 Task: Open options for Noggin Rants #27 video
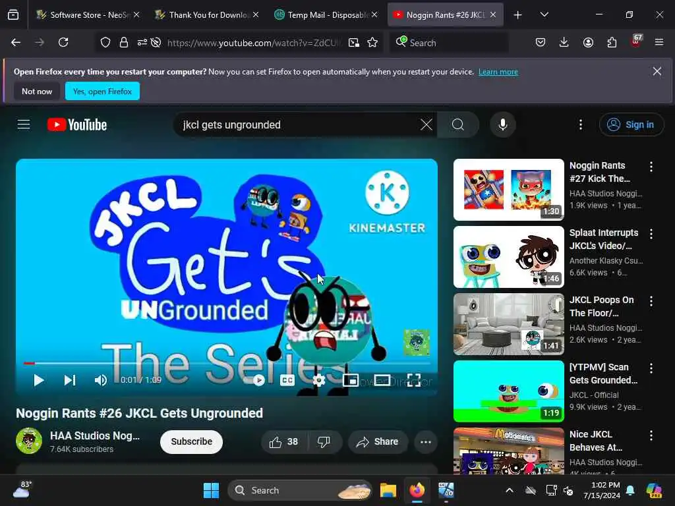click(x=651, y=167)
